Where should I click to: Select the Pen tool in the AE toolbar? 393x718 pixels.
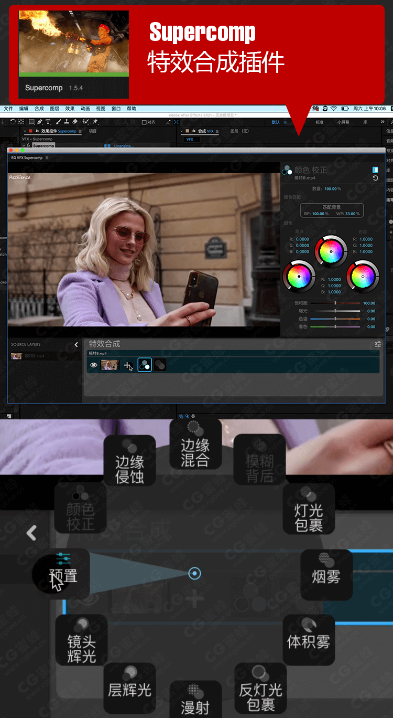tap(40, 122)
